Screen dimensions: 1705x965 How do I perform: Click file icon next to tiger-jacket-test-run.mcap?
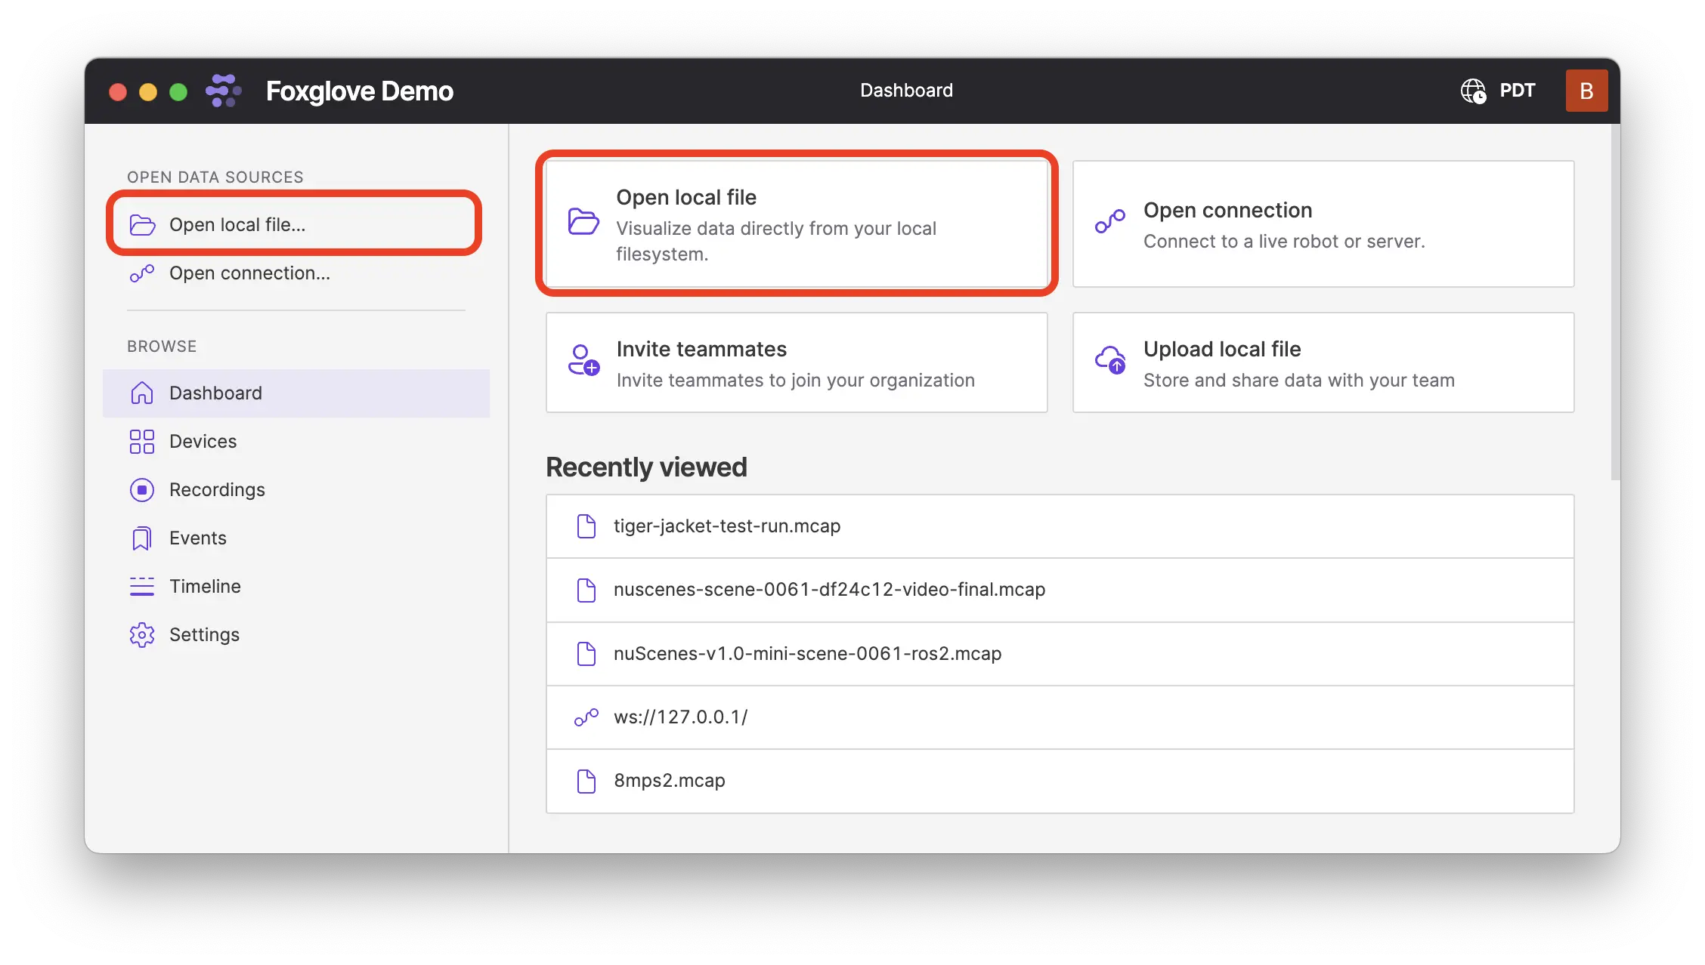point(586,526)
